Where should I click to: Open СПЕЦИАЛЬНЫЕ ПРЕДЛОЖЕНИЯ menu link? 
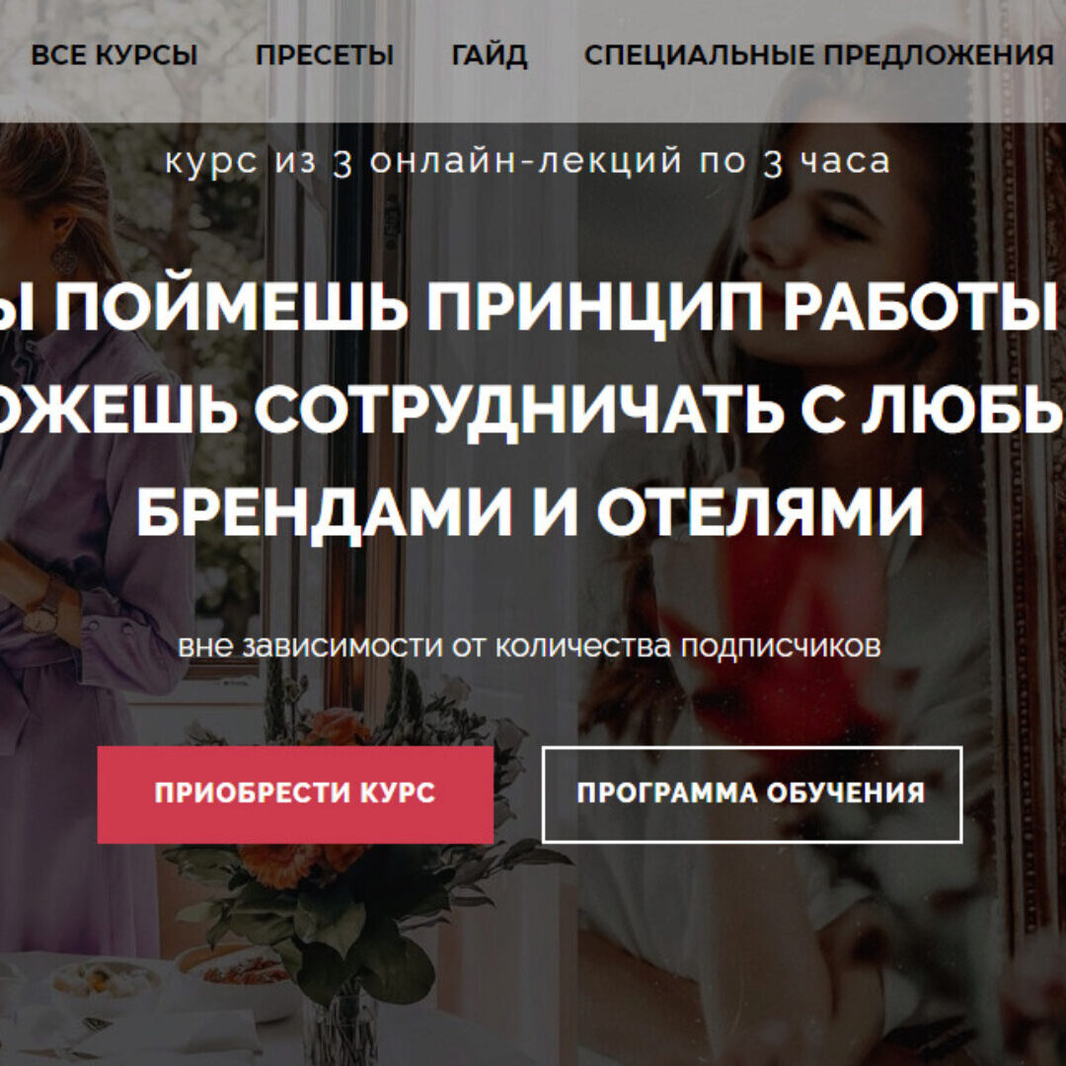coord(818,55)
